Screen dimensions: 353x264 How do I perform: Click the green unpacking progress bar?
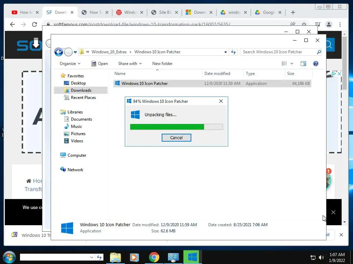[x=176, y=127]
